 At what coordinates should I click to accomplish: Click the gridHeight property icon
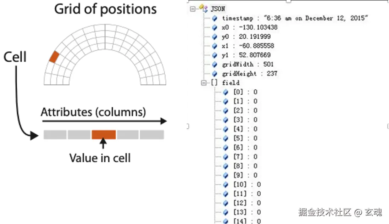pos(215,74)
